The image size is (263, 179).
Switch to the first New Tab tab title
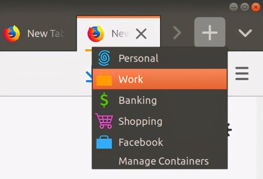[x=43, y=34]
